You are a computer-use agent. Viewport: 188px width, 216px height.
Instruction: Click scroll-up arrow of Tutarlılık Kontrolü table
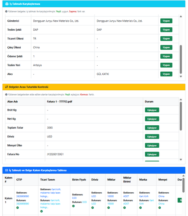(181, 99)
